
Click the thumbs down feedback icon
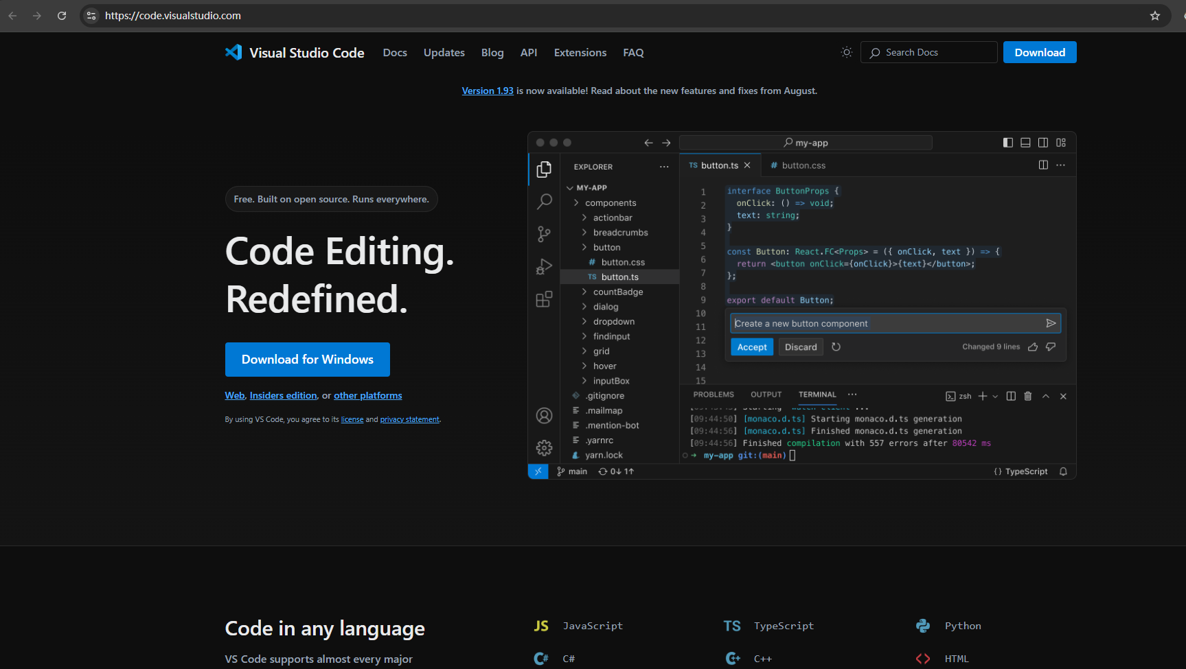[x=1051, y=347]
